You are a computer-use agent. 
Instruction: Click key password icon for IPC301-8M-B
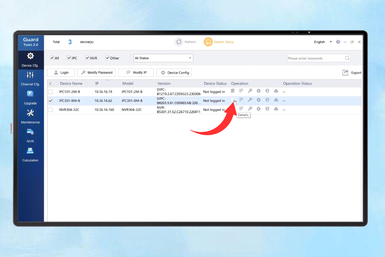pyautogui.click(x=250, y=100)
